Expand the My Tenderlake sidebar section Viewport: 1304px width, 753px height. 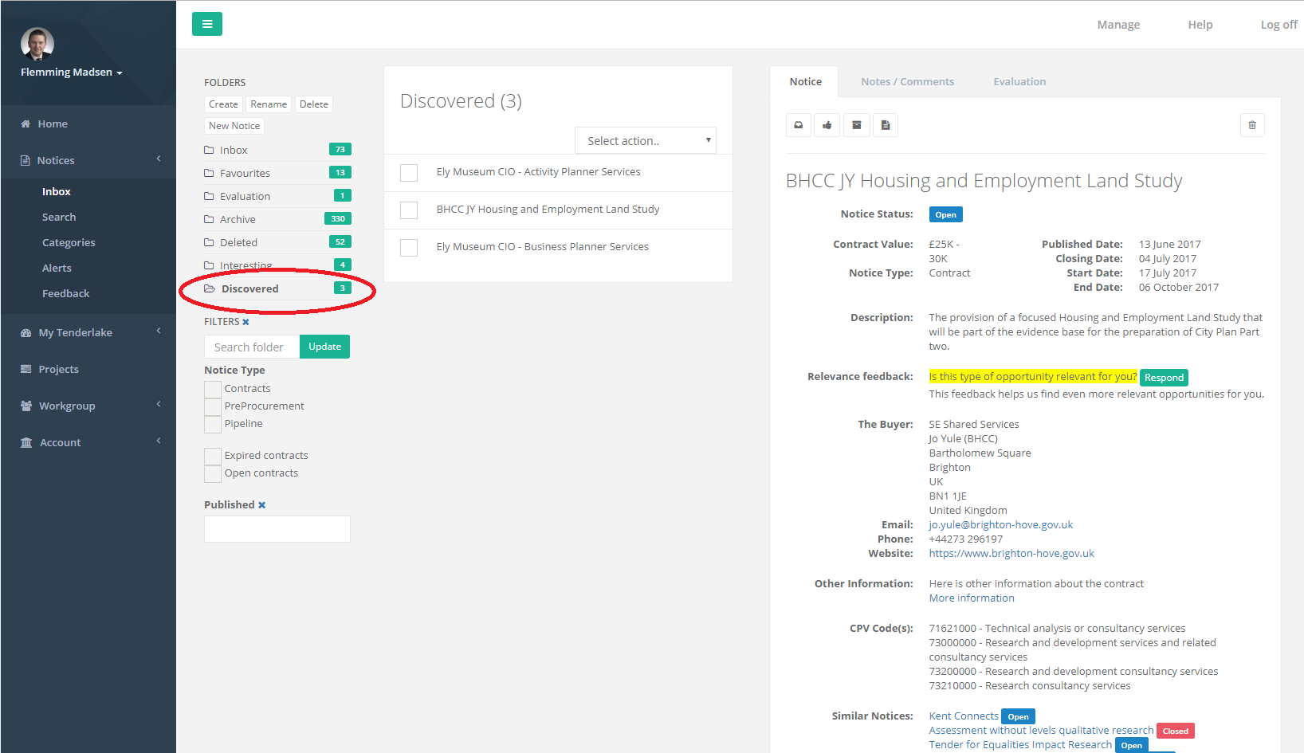click(88, 332)
